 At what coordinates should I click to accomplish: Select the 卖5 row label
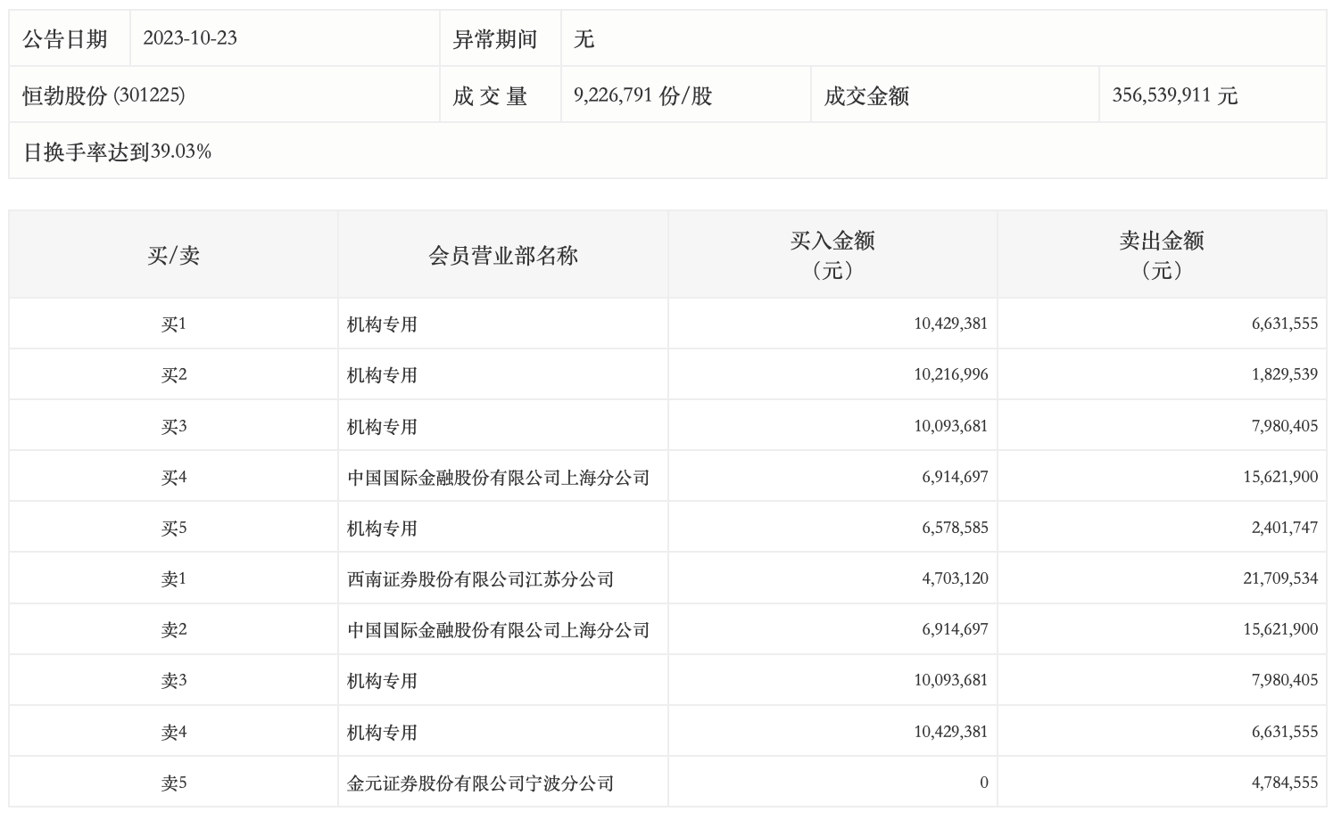click(x=174, y=783)
